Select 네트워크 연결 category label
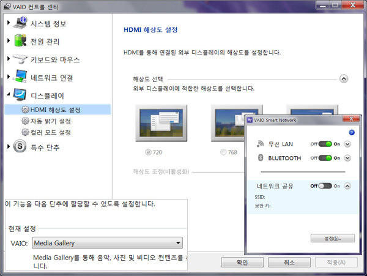Viewport: 367px width, 276px height. pos(52,78)
